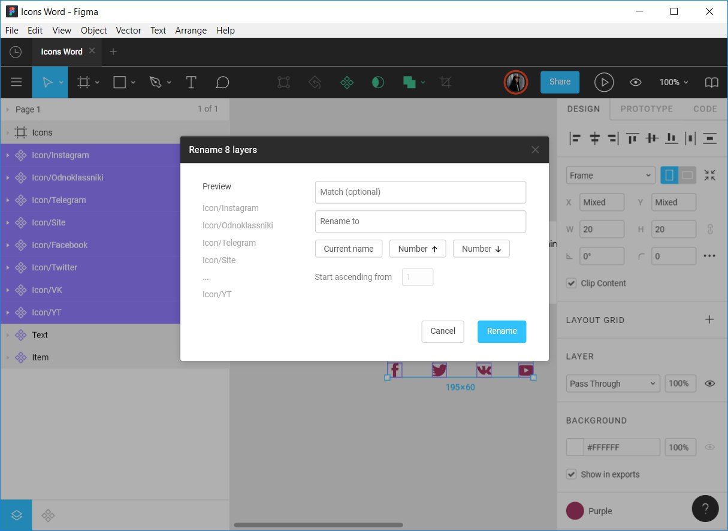Image resolution: width=728 pixels, height=531 pixels.
Task: Open the 100% zoom dropdown
Action: (x=674, y=82)
